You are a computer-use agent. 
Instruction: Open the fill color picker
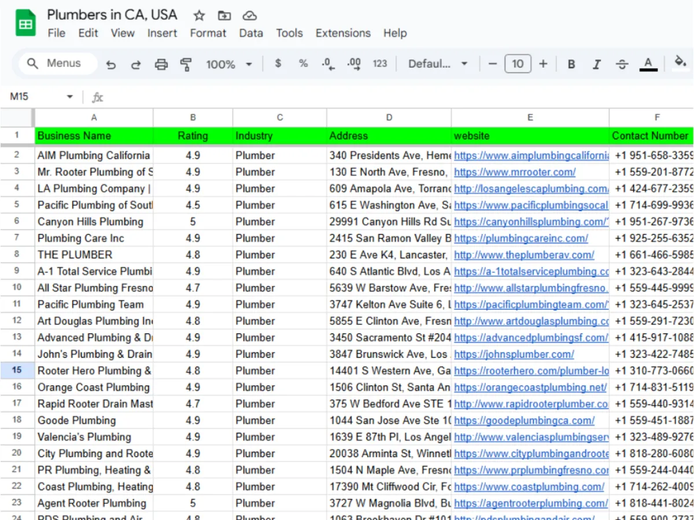click(681, 62)
